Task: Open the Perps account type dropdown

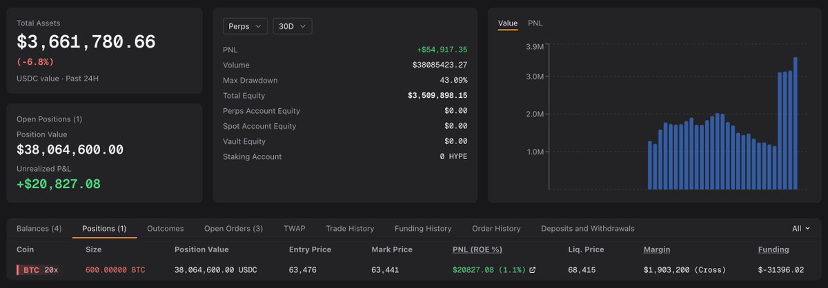Action: (x=245, y=26)
